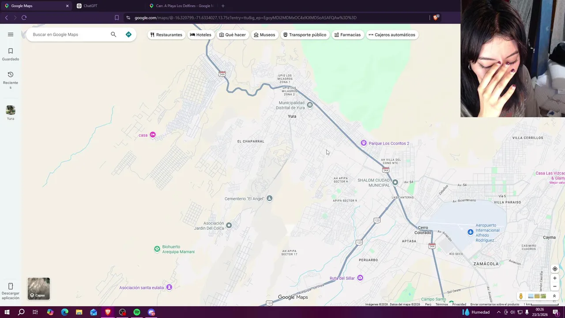Image resolution: width=565 pixels, height=318 pixels.
Task: Switch map layer with Capas thumbnail
Action: click(39, 288)
